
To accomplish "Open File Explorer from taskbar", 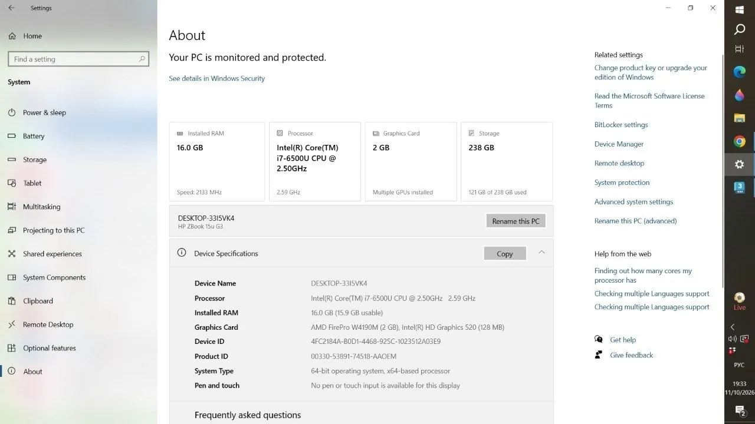I will point(740,118).
